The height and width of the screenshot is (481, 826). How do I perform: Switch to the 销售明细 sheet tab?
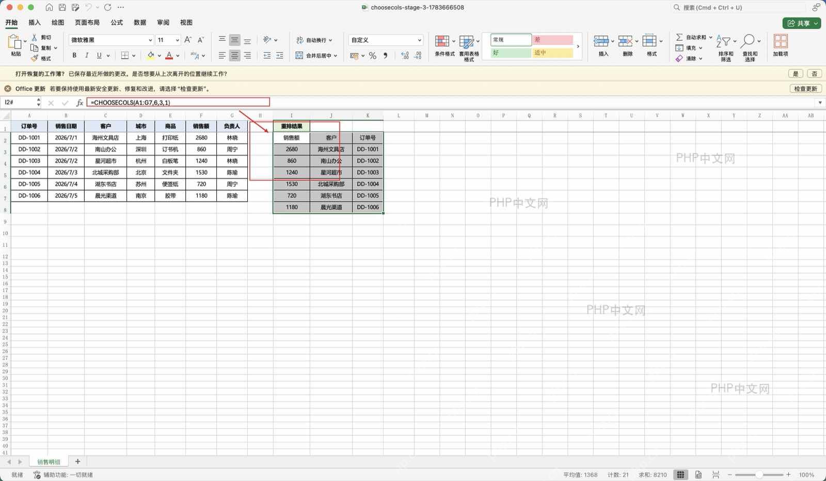tap(49, 462)
